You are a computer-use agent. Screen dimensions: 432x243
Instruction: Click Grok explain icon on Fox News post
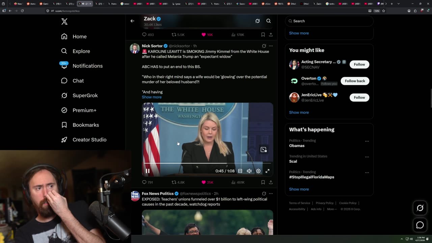[x=264, y=194]
